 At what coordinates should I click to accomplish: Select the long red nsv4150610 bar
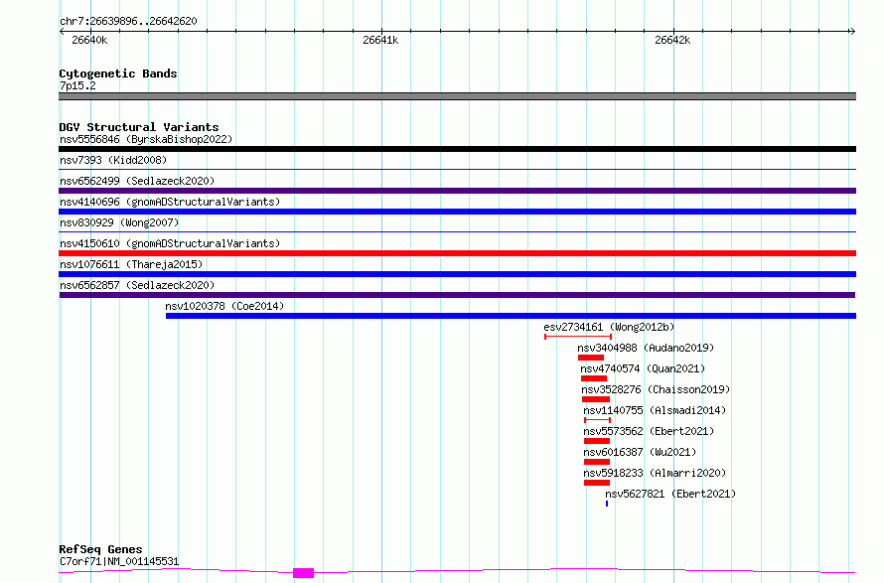pyautogui.click(x=457, y=253)
